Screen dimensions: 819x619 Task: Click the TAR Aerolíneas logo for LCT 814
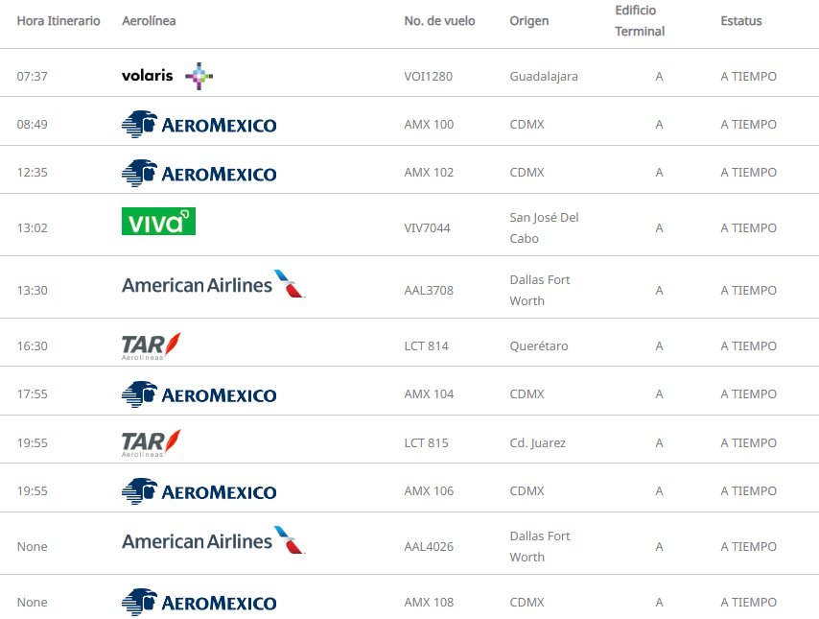point(151,345)
